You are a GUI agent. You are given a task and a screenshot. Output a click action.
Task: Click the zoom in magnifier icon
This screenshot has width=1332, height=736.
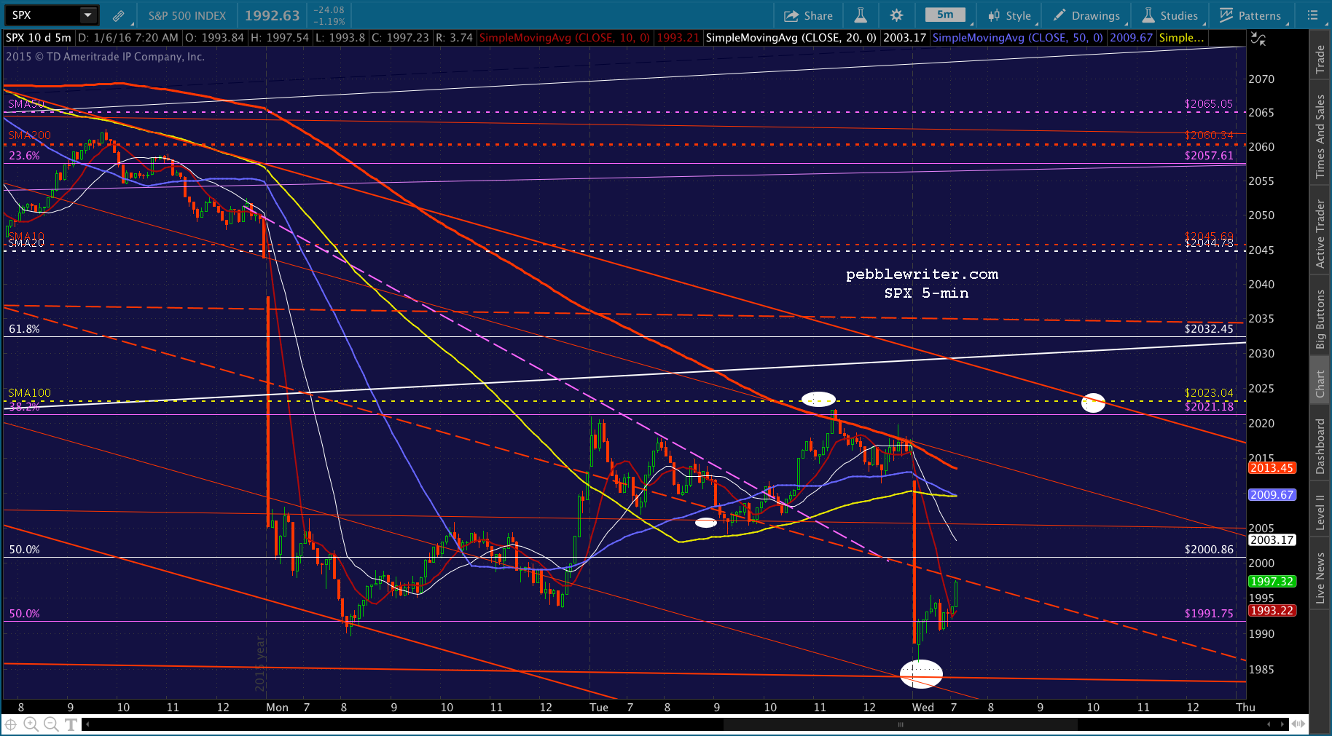point(31,724)
